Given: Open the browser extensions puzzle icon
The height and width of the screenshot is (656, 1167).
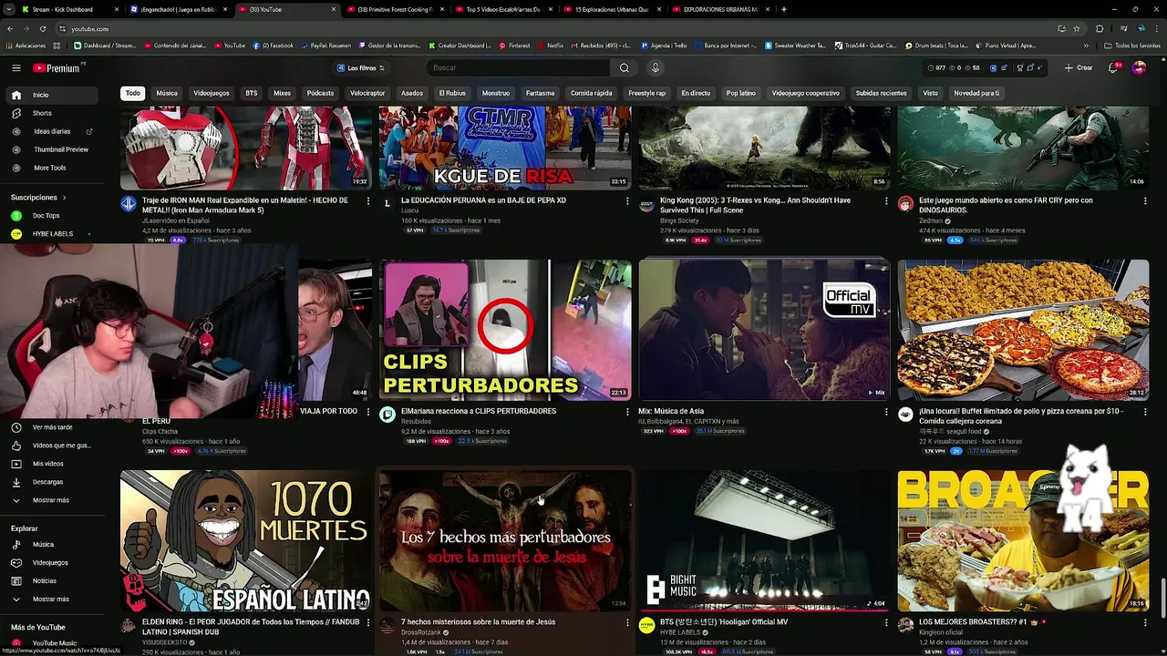Looking at the screenshot, I should (x=1100, y=28).
